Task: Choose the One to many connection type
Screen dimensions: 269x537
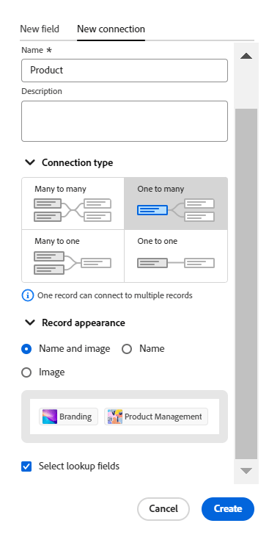Action: [x=176, y=203]
